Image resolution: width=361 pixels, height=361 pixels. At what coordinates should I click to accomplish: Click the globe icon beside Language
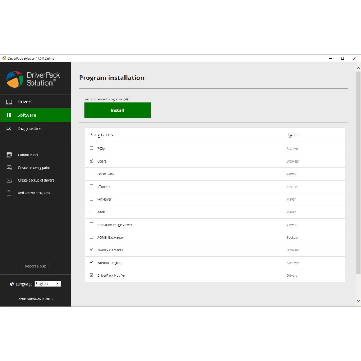(x=12, y=284)
